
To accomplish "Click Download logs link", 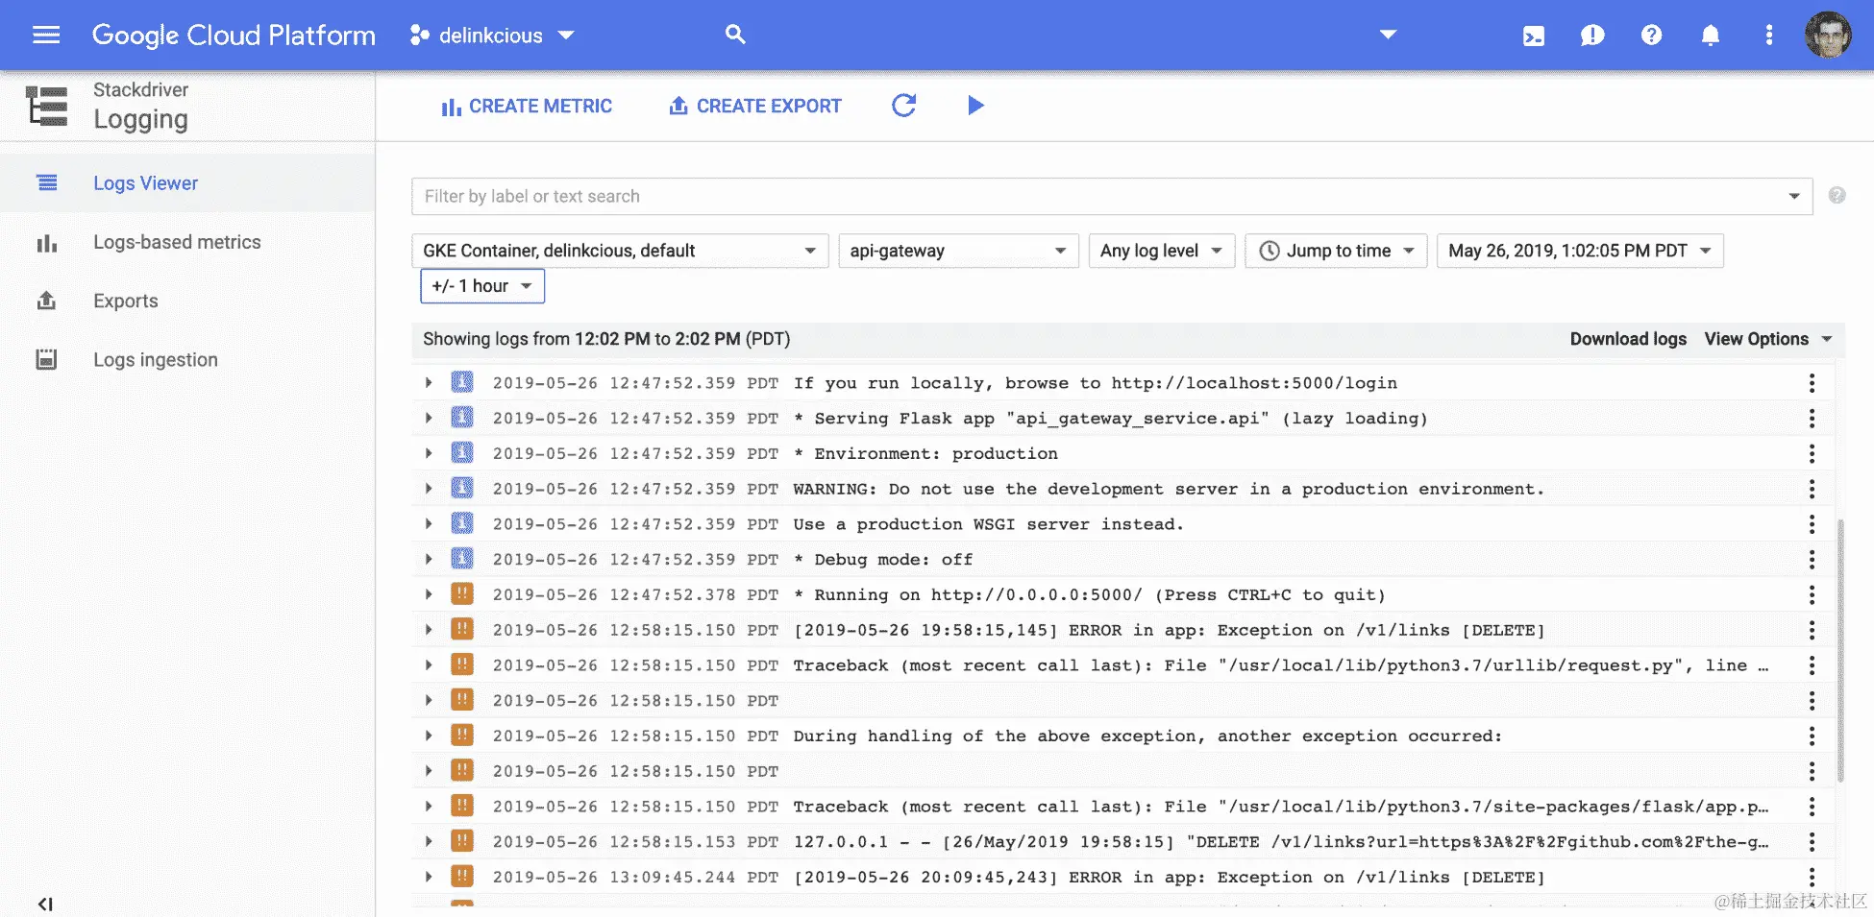I will pos(1628,339).
